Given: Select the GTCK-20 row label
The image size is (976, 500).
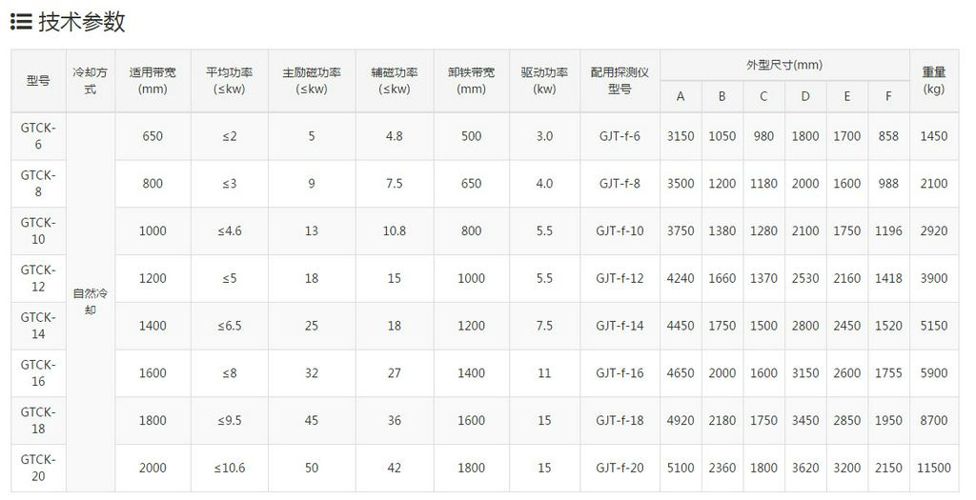Looking at the screenshot, I should 38,468.
